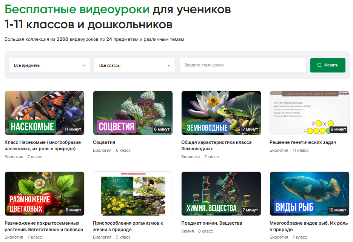The height and width of the screenshot is (242, 353).
Task: Open the 'Все предметы' subject dropdown
Action: 49,65
